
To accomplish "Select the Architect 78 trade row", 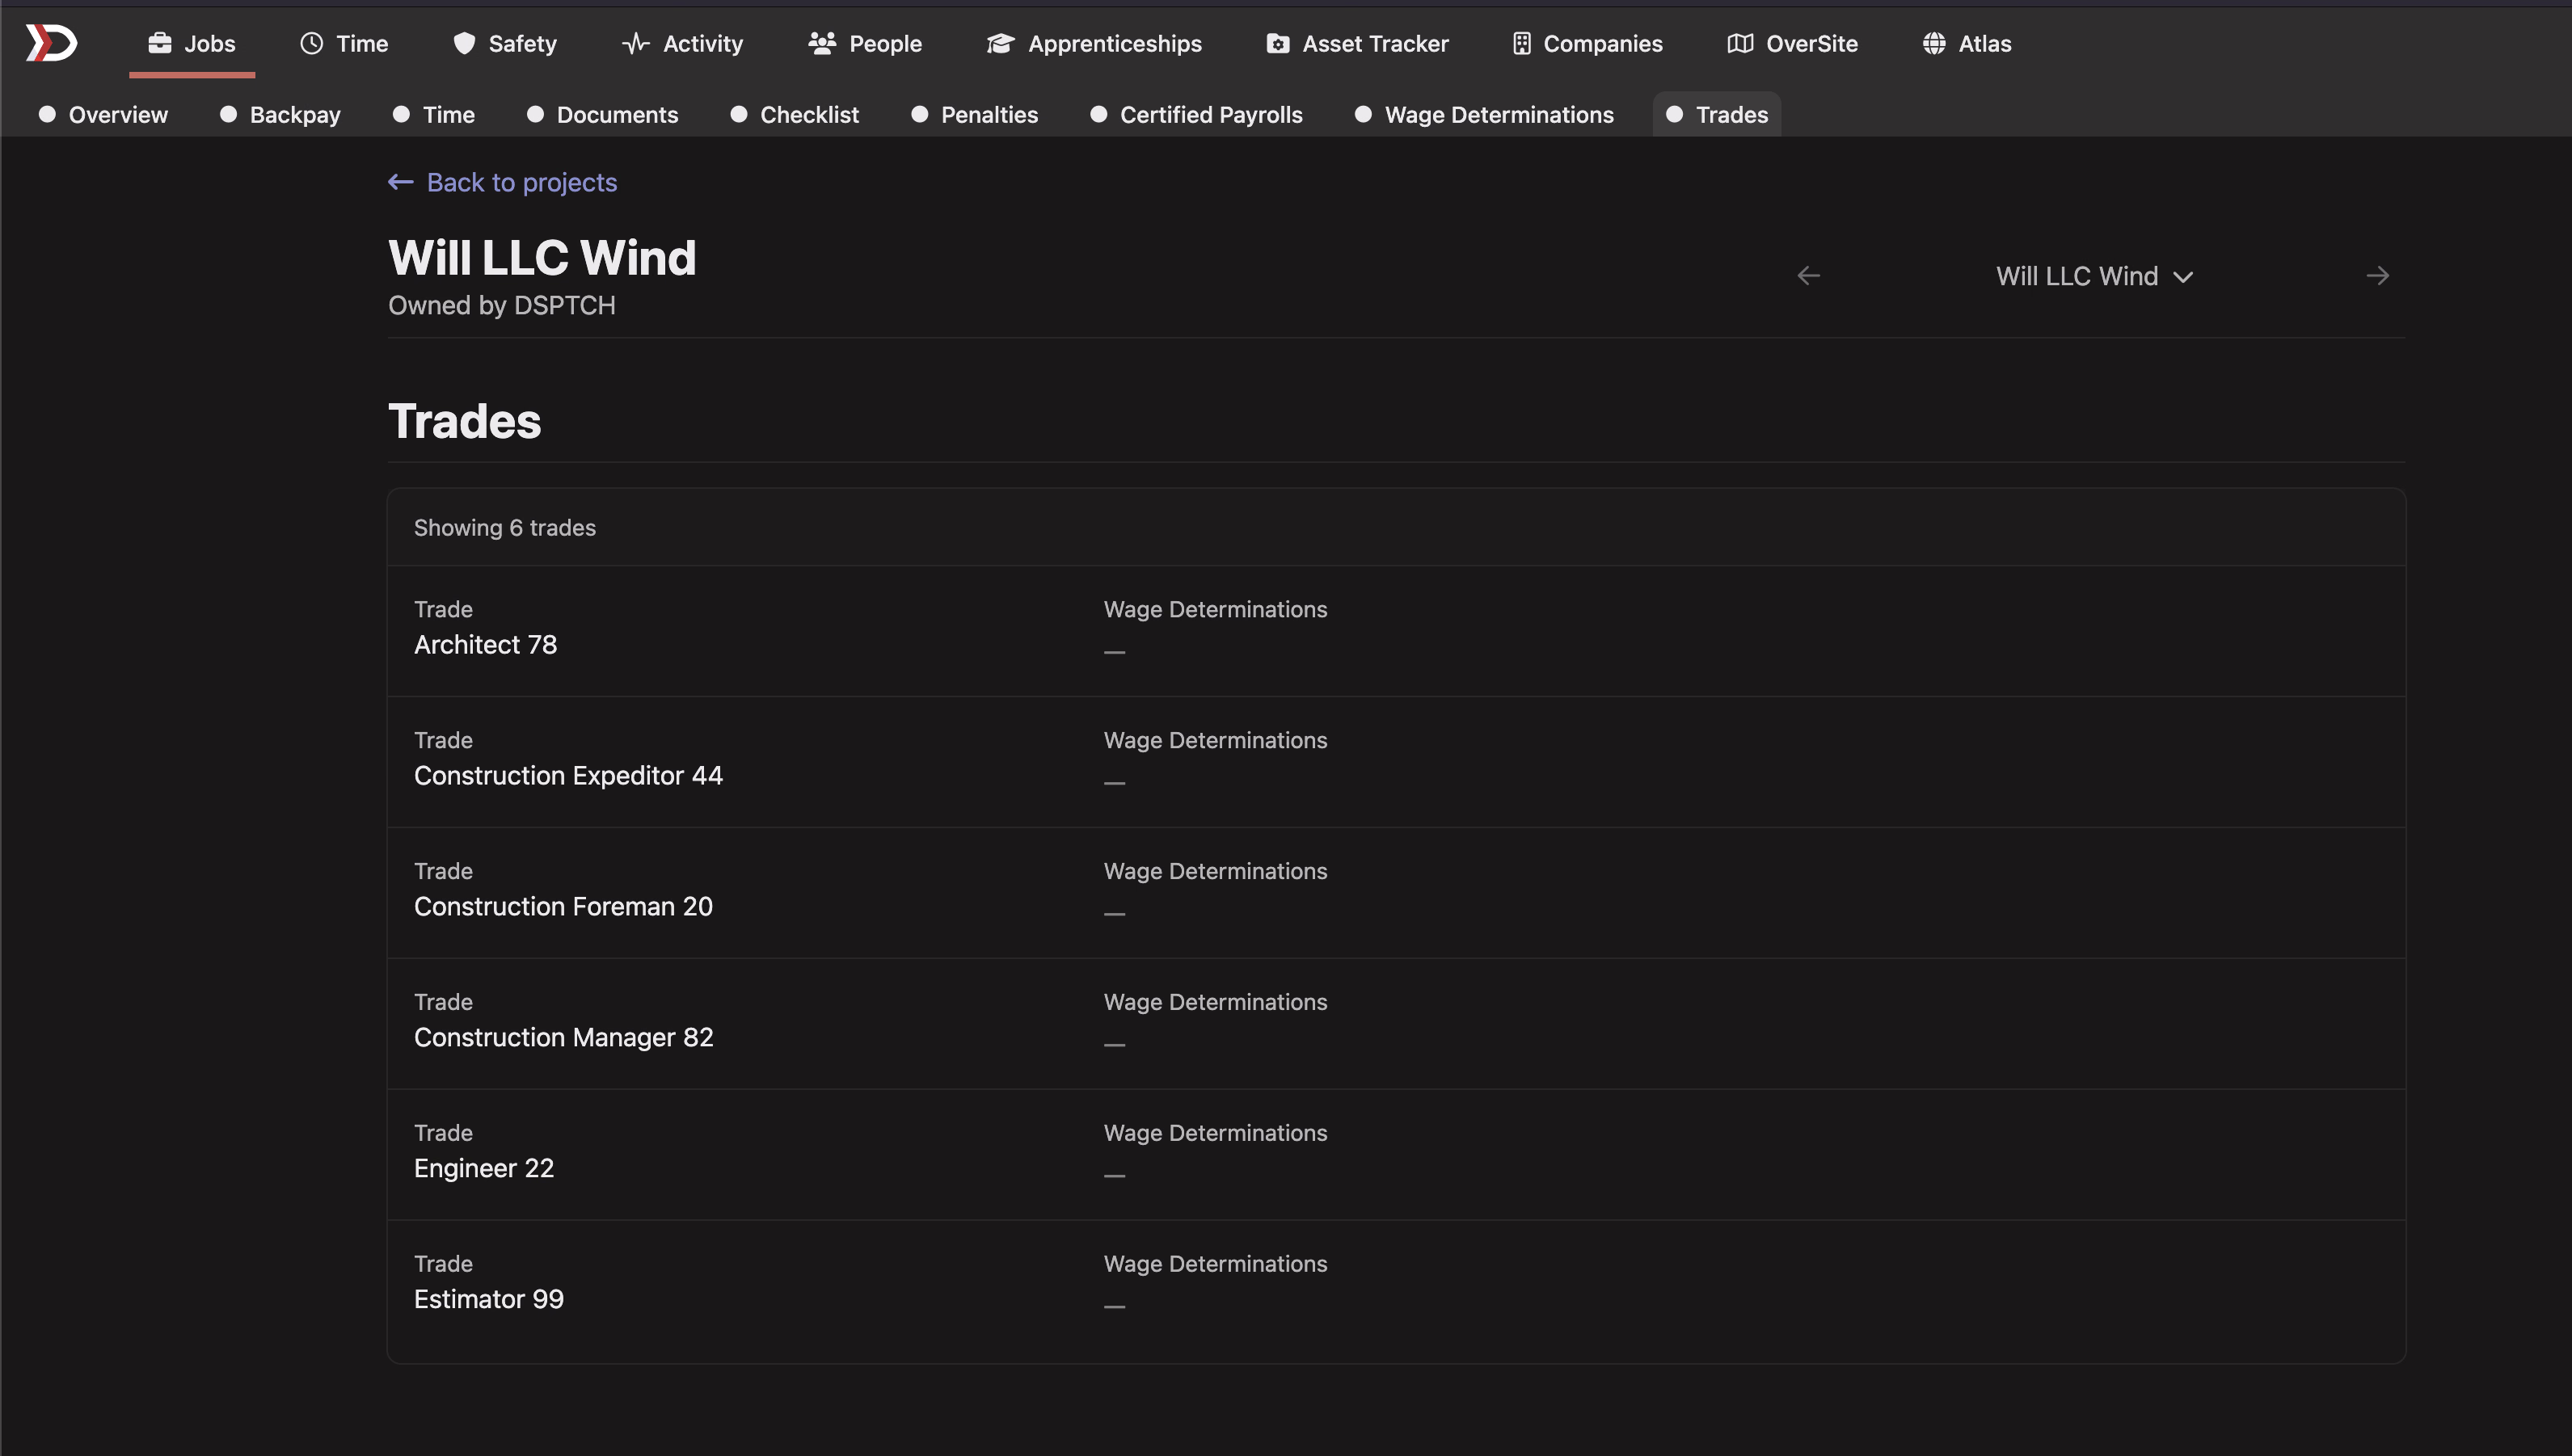I will [x=1396, y=631].
